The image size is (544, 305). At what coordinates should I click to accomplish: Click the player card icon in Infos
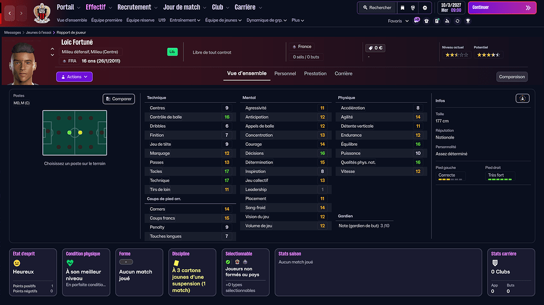(522, 98)
